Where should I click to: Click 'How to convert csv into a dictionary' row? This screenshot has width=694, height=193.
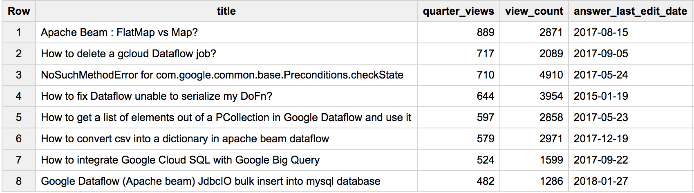click(185, 139)
